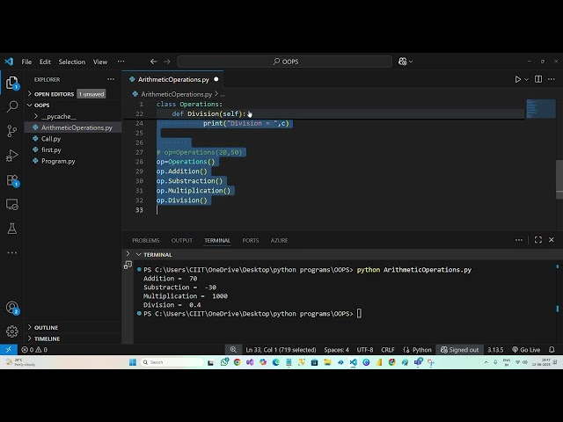Screen dimensions: 563x422
Task: Open editor More Actions ellipsis
Action: pyautogui.click(x=552, y=79)
